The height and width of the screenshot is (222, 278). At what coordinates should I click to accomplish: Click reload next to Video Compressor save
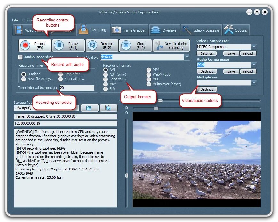pyautogui.click(x=248, y=53)
